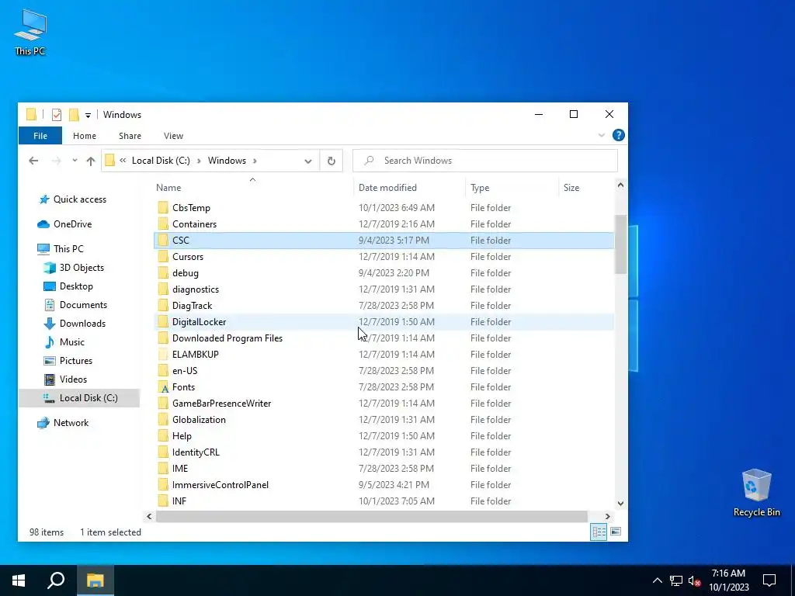The width and height of the screenshot is (795, 596).
Task: Select the ELAMBKUP folder
Action: pos(384,354)
